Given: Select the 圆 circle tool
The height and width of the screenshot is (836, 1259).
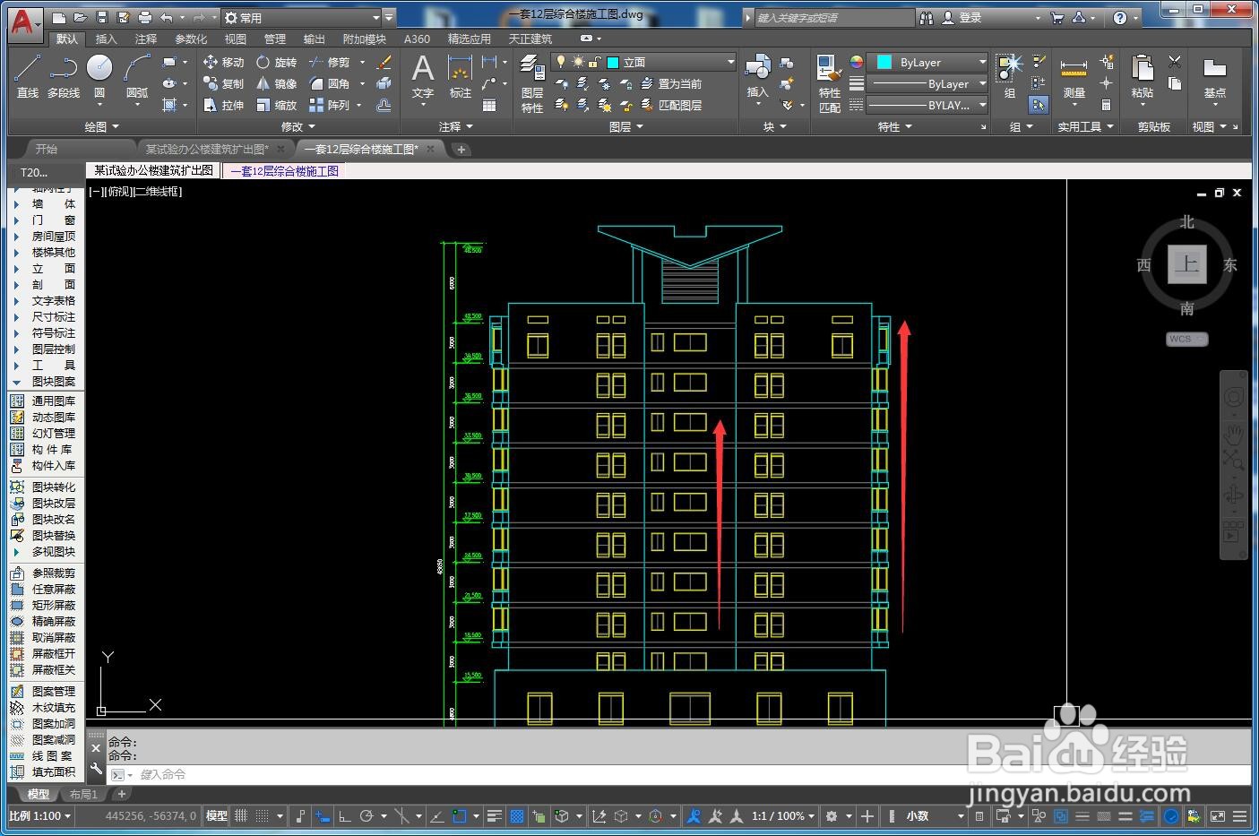Looking at the screenshot, I should tap(99, 75).
